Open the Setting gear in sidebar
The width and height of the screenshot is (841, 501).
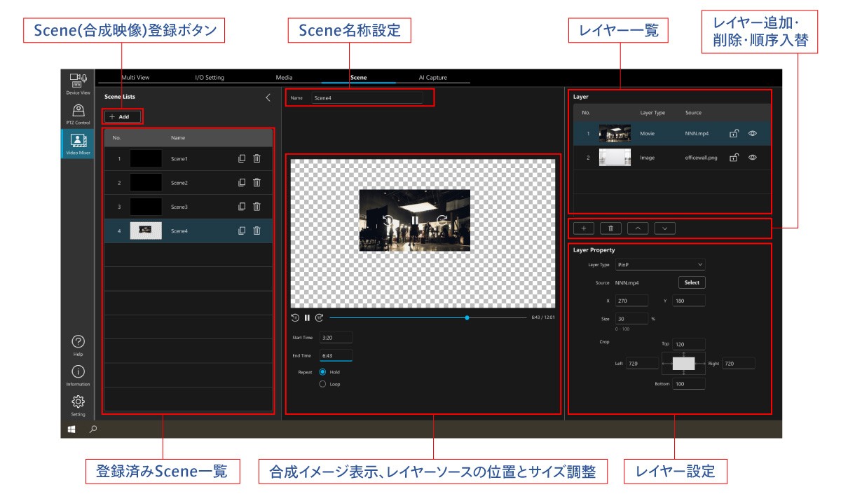pyautogui.click(x=78, y=404)
